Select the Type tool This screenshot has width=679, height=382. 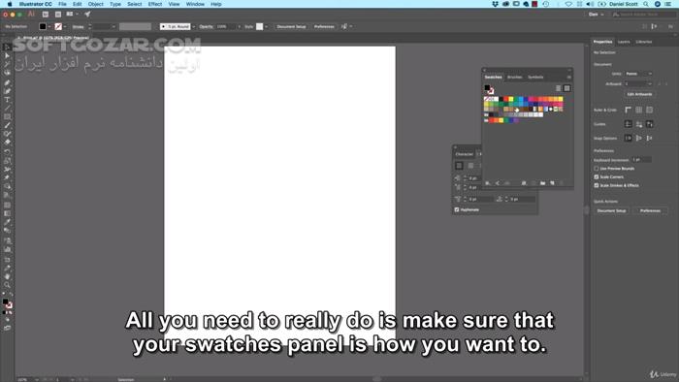point(7,100)
